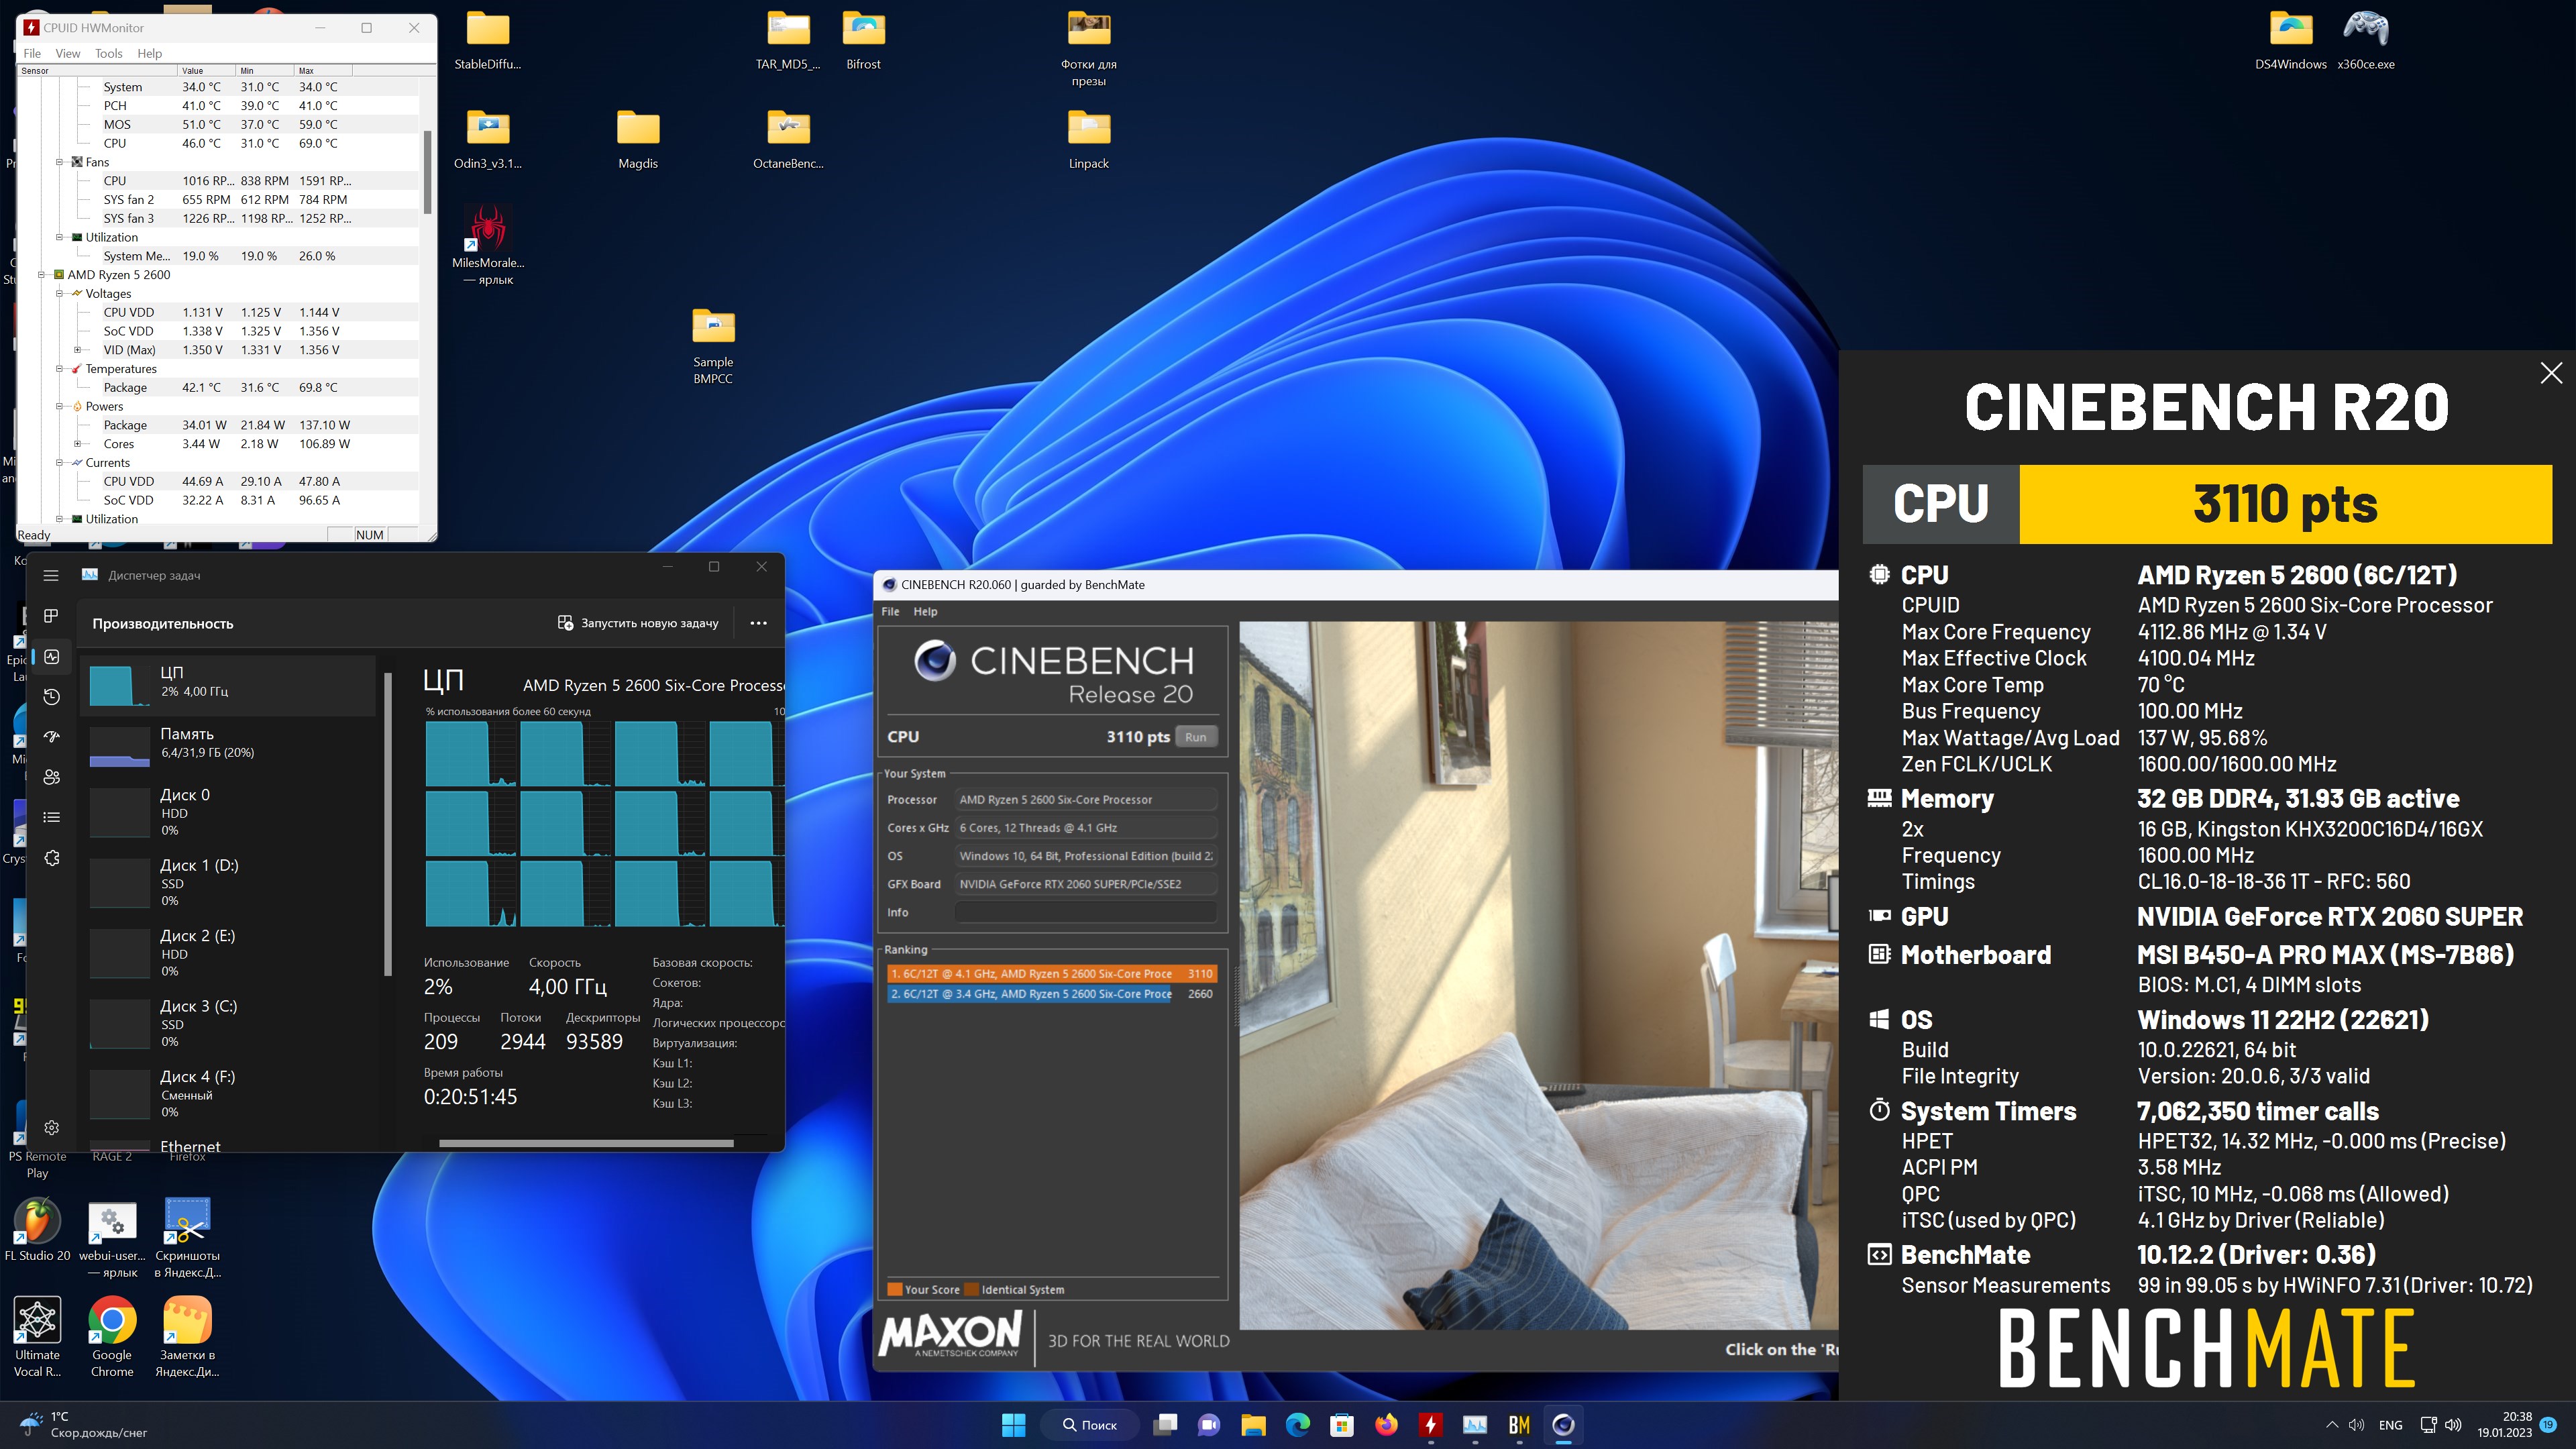2576x1449 pixels.
Task: Select DS4Windows desktop icon
Action: pyautogui.click(x=2290, y=40)
